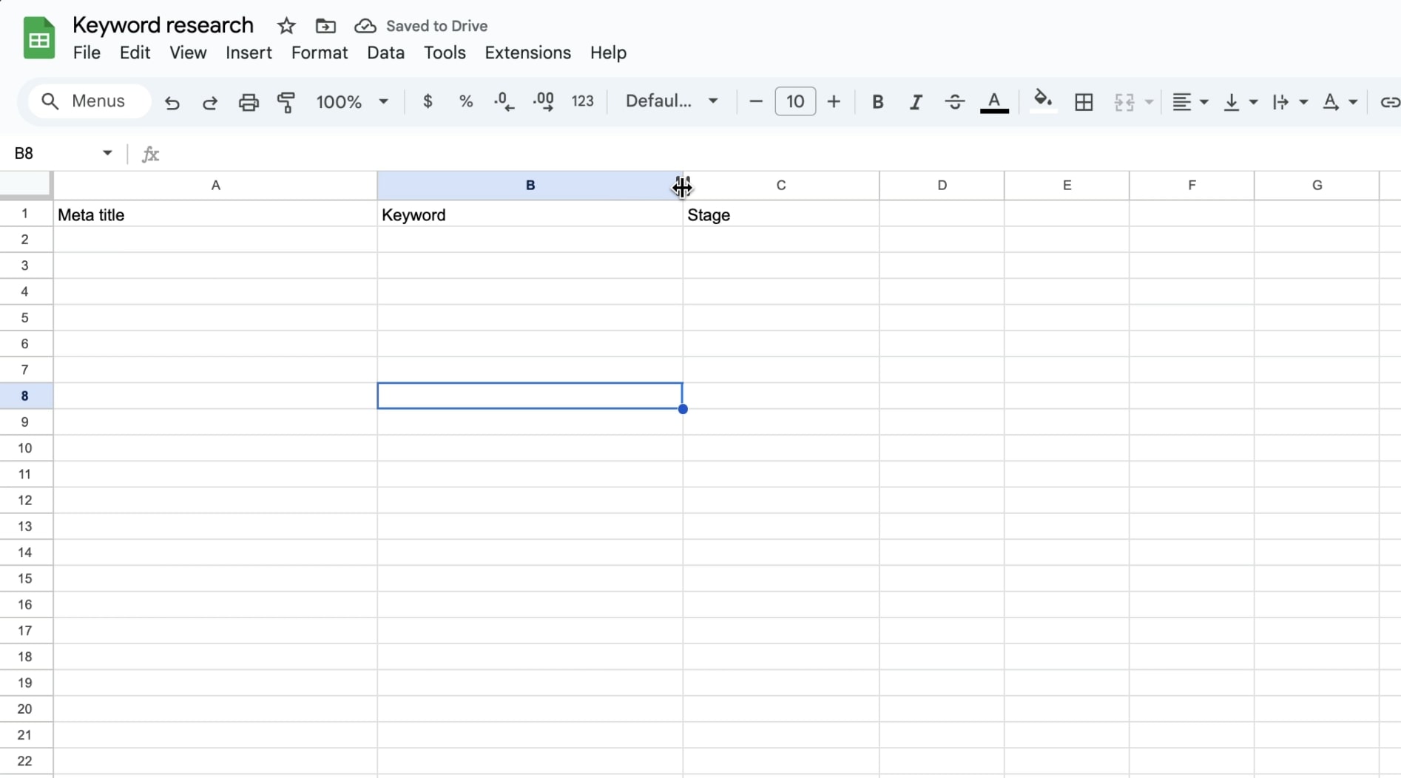1401x778 pixels.
Task: Open the Extensions menu
Action: 528,53
